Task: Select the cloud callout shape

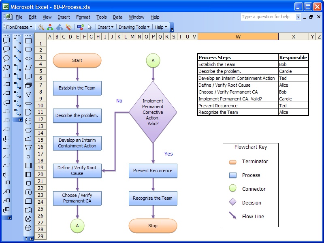Action: (6, 67)
